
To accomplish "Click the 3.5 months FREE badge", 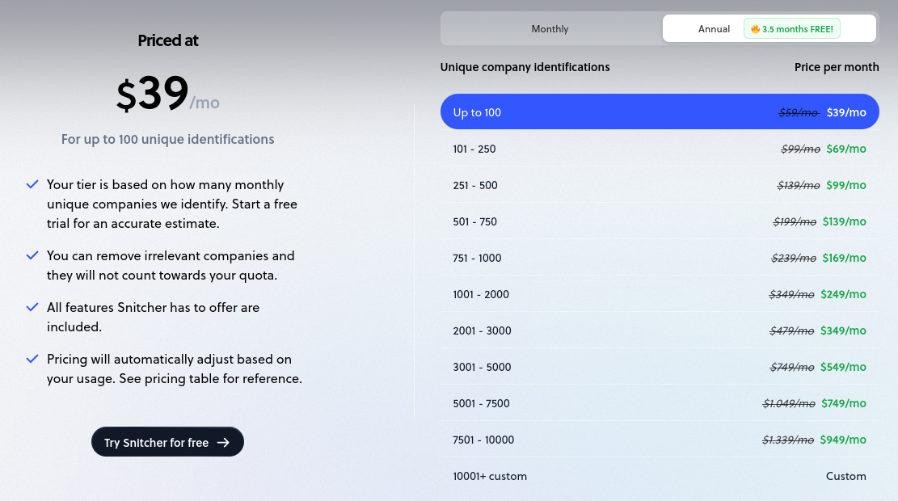I will point(792,28).
